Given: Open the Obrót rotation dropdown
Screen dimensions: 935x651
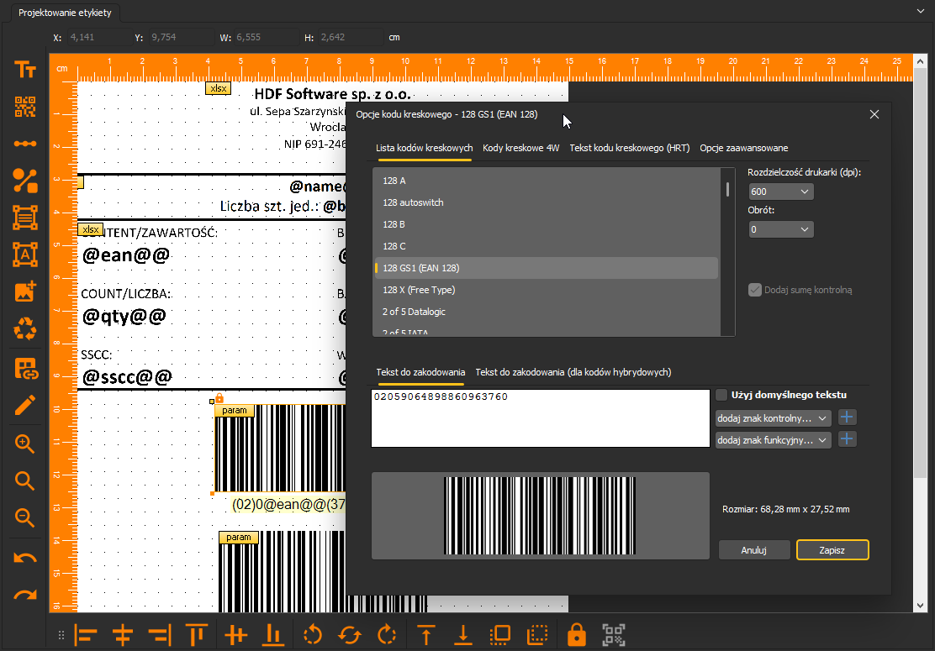Looking at the screenshot, I should tap(780, 230).
